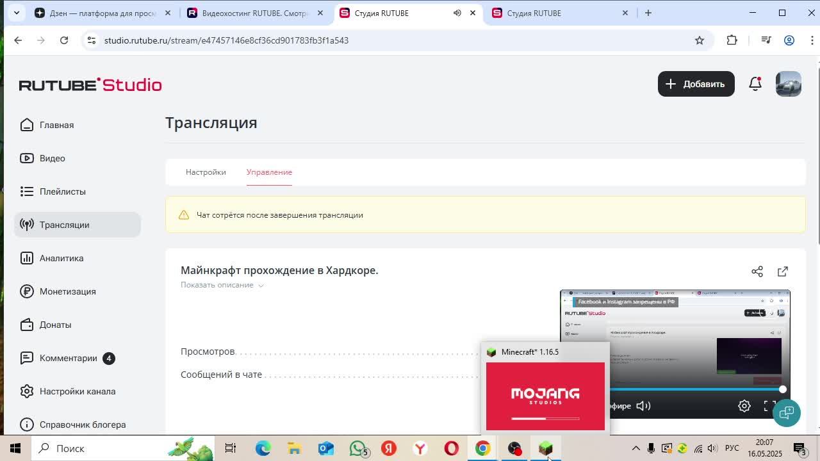Image resolution: width=820 pixels, height=461 pixels.
Task: Click the Добавить button
Action: pos(696,84)
